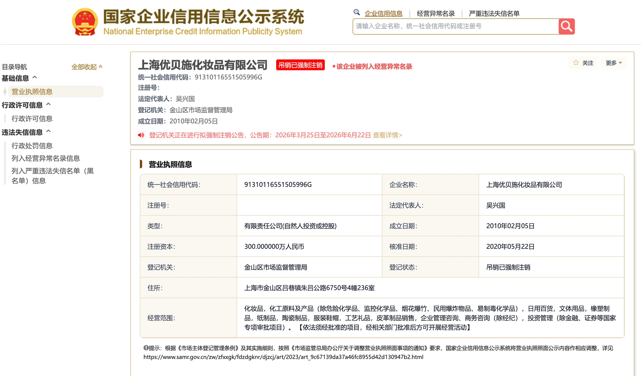
Task: Open 营业执照信息 in the sidebar
Action: tap(56, 92)
